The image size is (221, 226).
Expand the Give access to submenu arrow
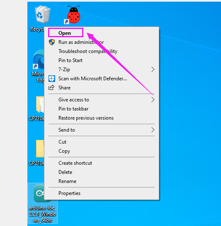point(153,100)
